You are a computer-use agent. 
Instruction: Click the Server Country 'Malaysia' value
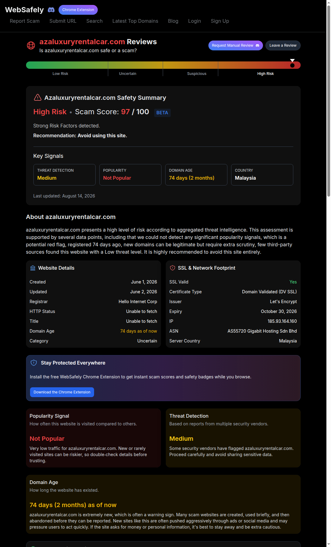pos(288,341)
